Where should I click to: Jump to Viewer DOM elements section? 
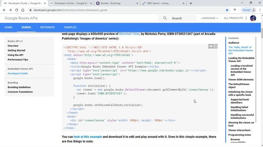pos(241,80)
